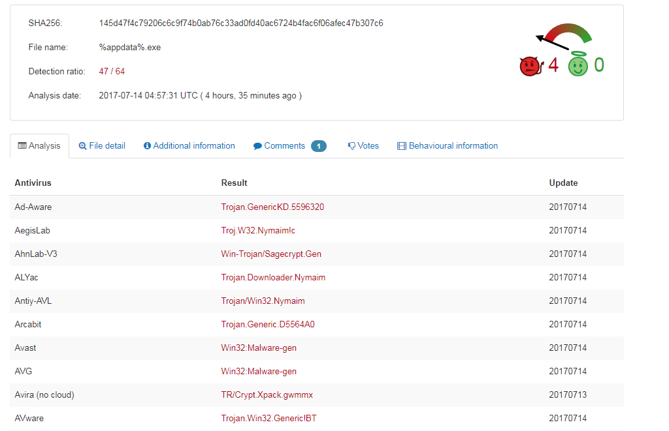
Task: Click the file name %appdata%.exe
Action: coord(130,48)
